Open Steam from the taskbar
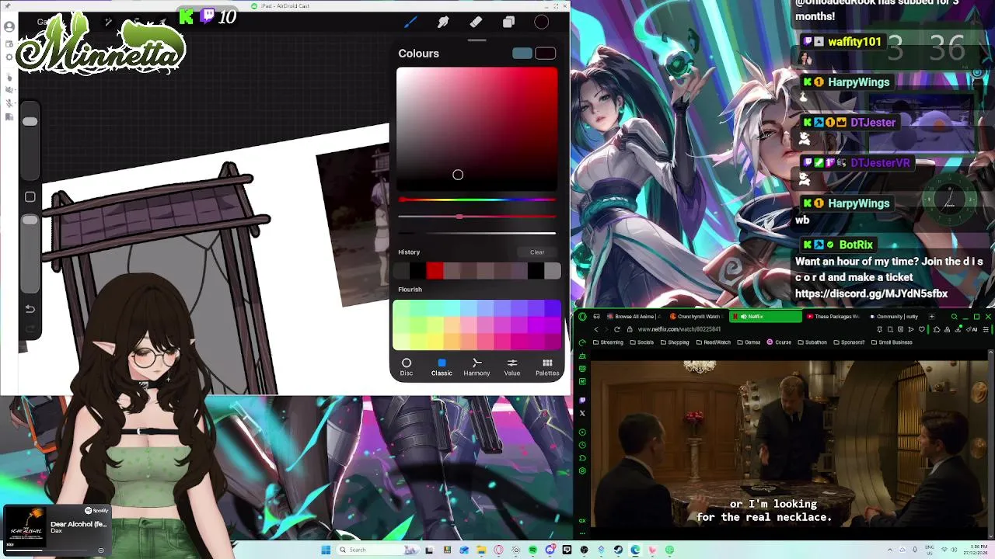 click(x=618, y=550)
